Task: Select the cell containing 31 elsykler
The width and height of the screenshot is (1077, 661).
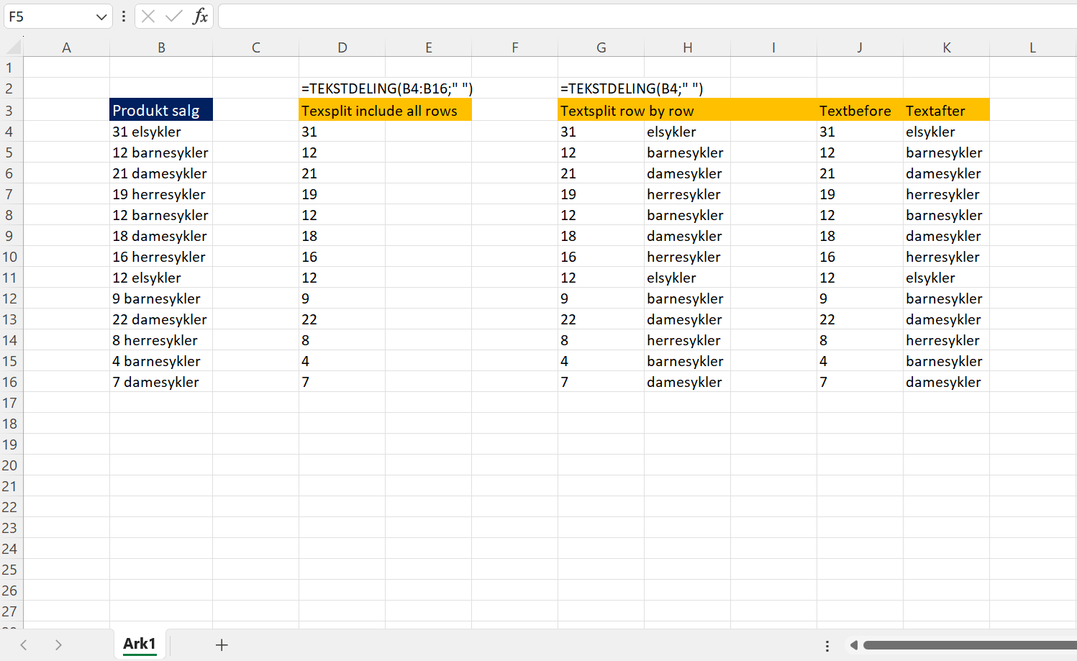Action: pos(160,132)
